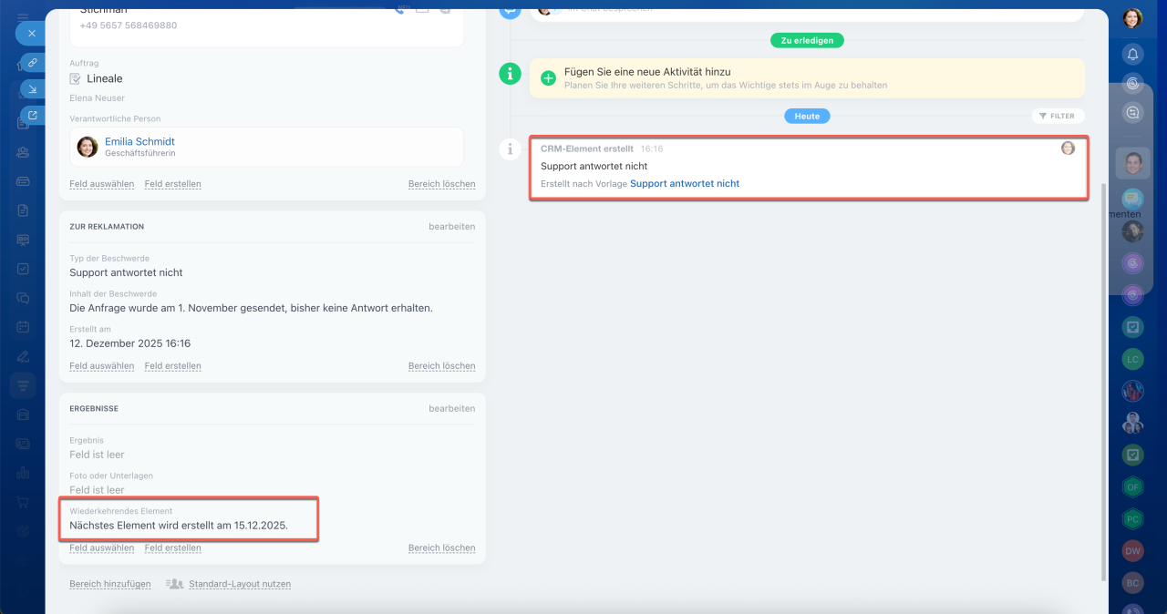This screenshot has width=1167, height=614.
Task: Click the copy link icon on side panel
Action: 32,63
